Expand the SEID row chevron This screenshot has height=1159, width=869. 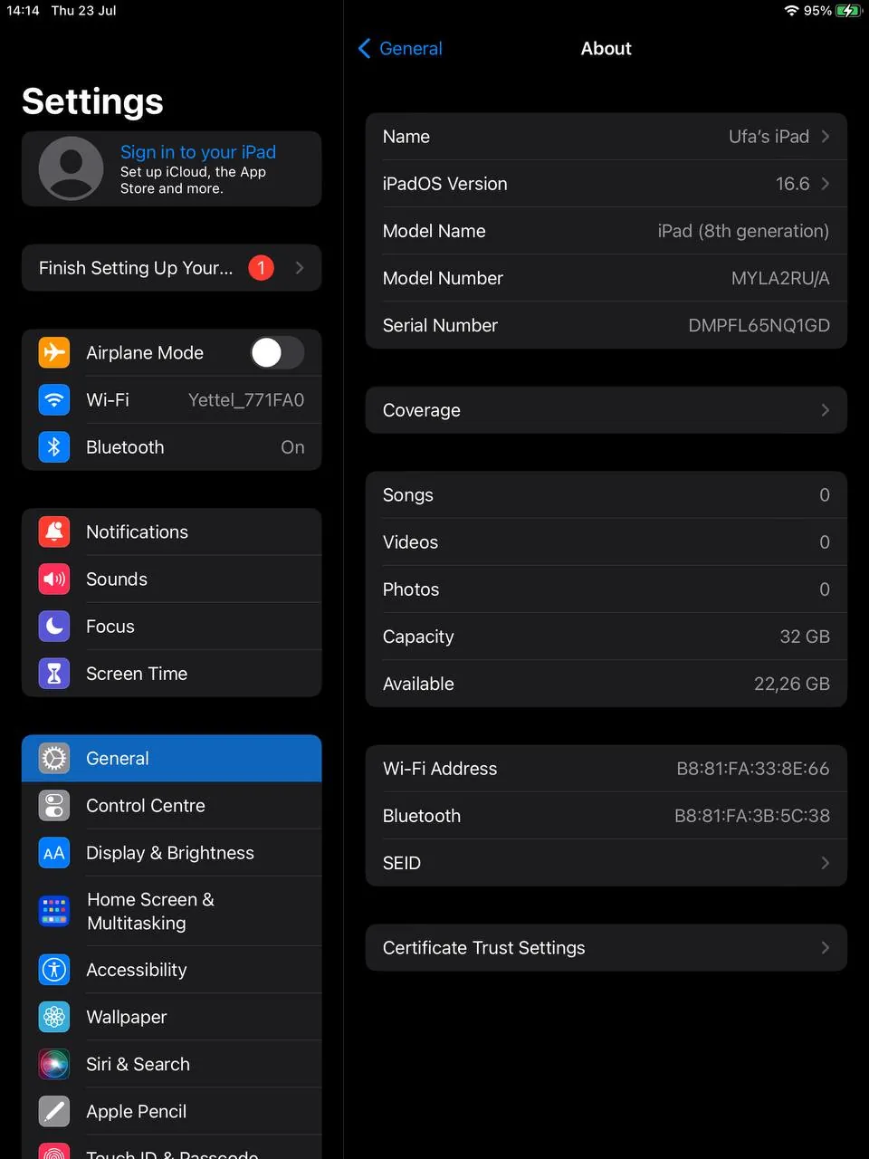click(x=825, y=863)
